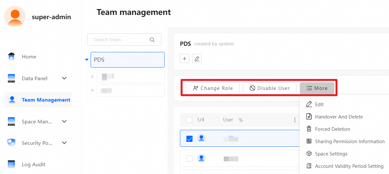The width and height of the screenshot is (389, 174).
Task: Expand the Space Management submenu chevron
Action: [64, 121]
